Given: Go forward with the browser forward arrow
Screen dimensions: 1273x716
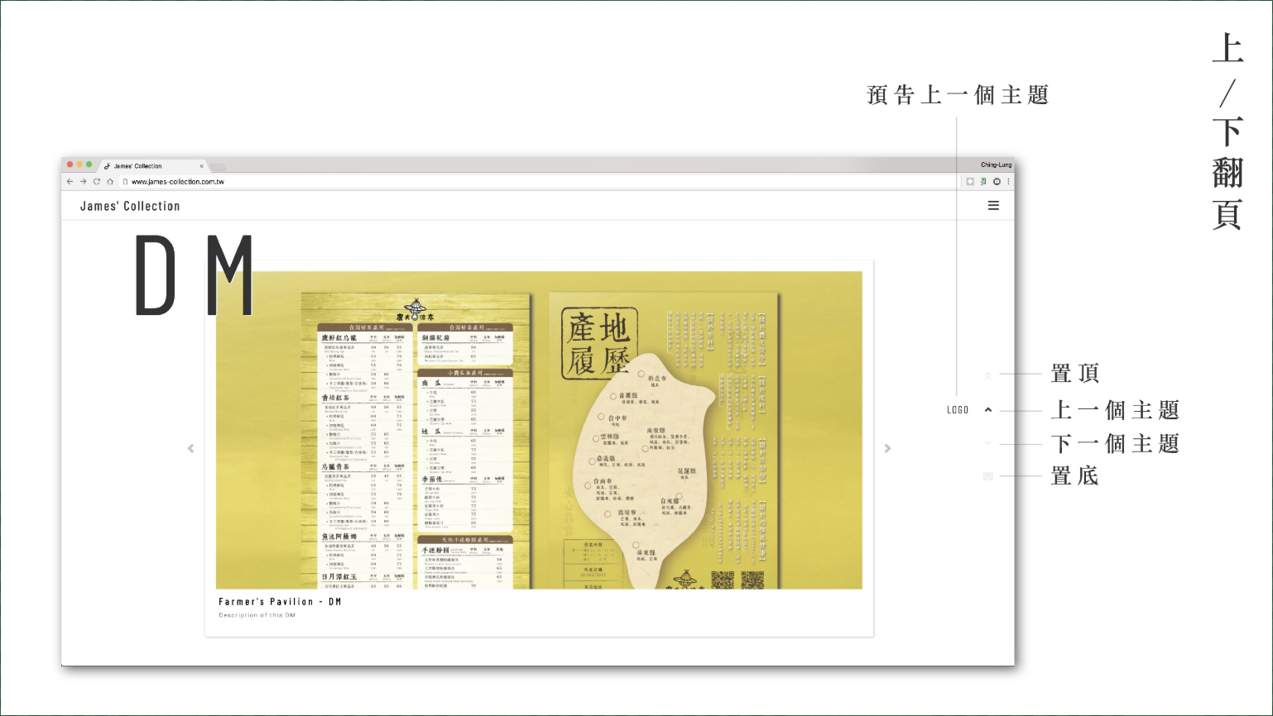Looking at the screenshot, I should point(83,181).
